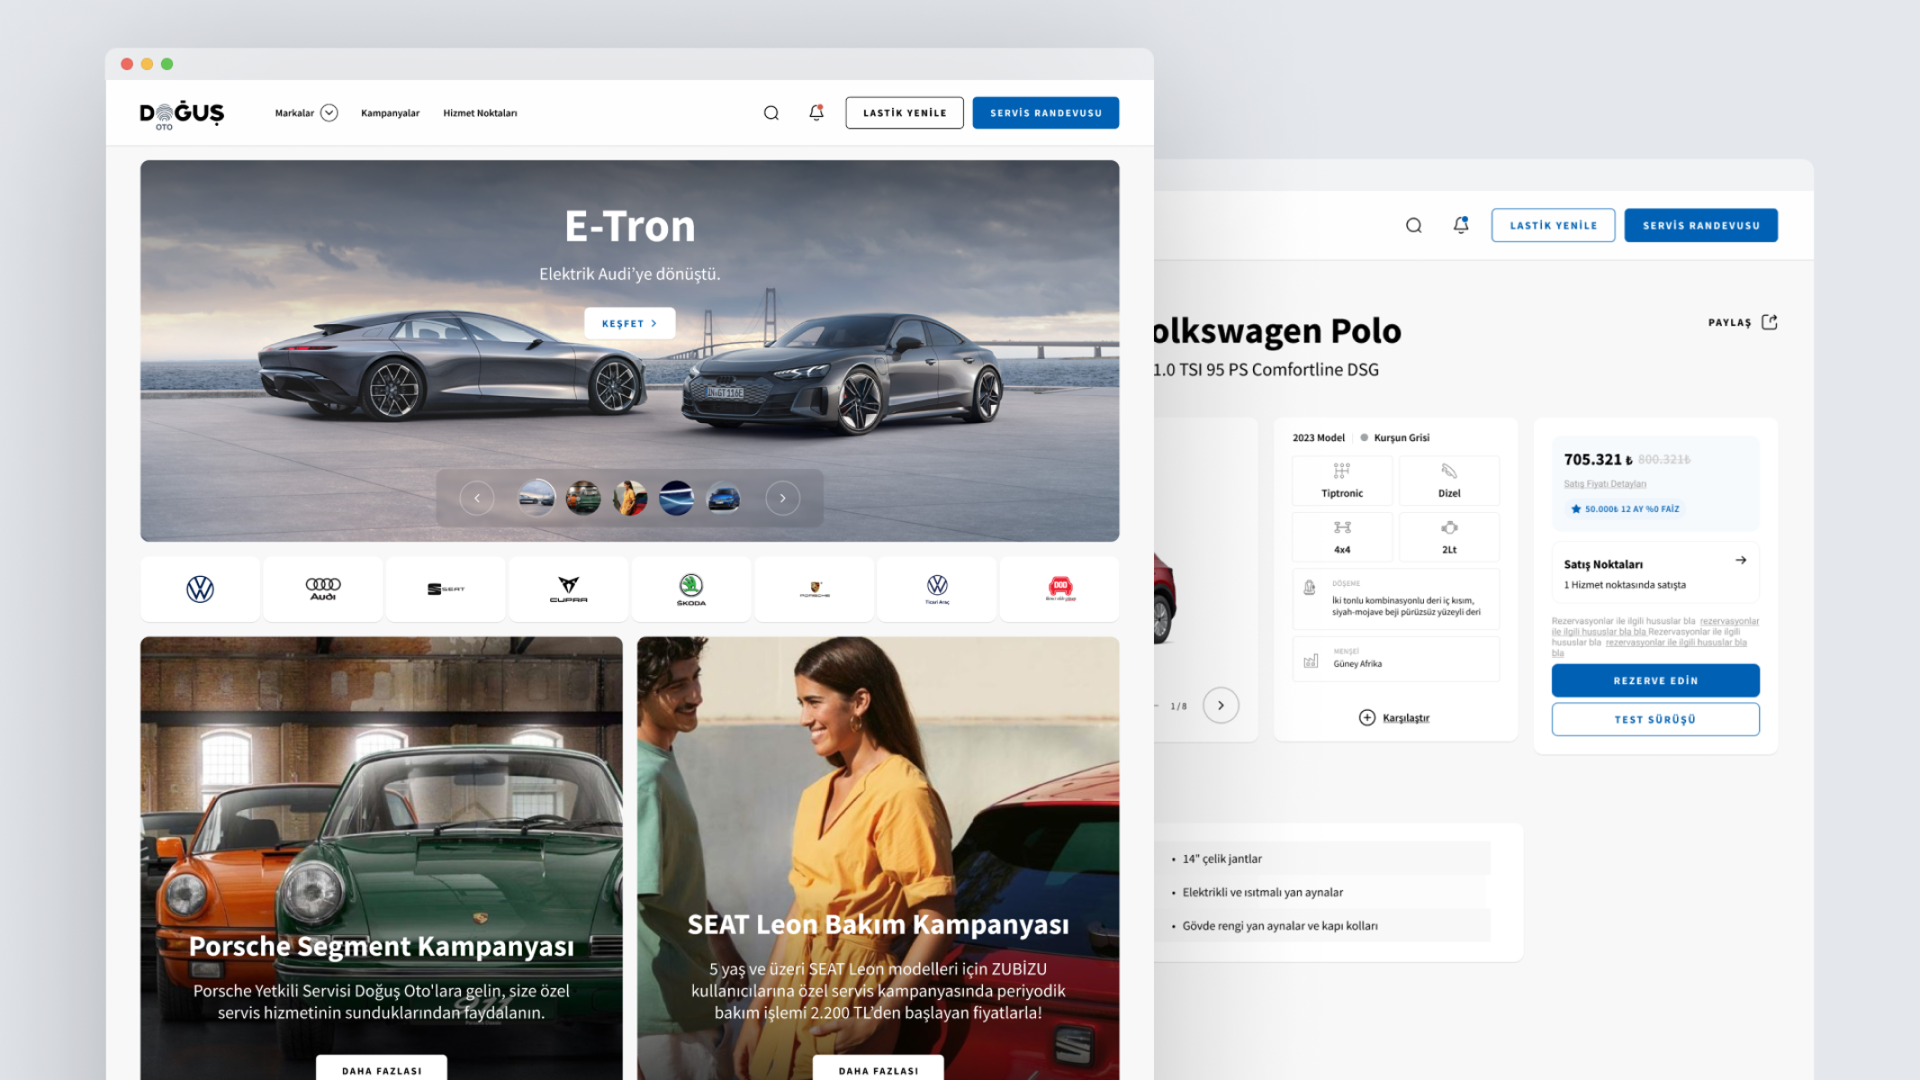Viewport: 1920px width, 1080px height.
Task: Click the Test Sürüşü button
Action: pyautogui.click(x=1654, y=719)
